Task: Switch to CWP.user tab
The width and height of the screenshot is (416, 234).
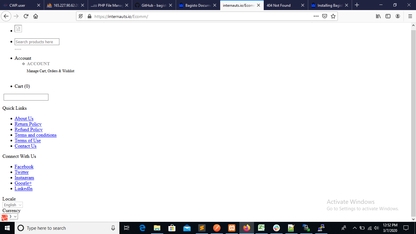Action: tap(22, 5)
